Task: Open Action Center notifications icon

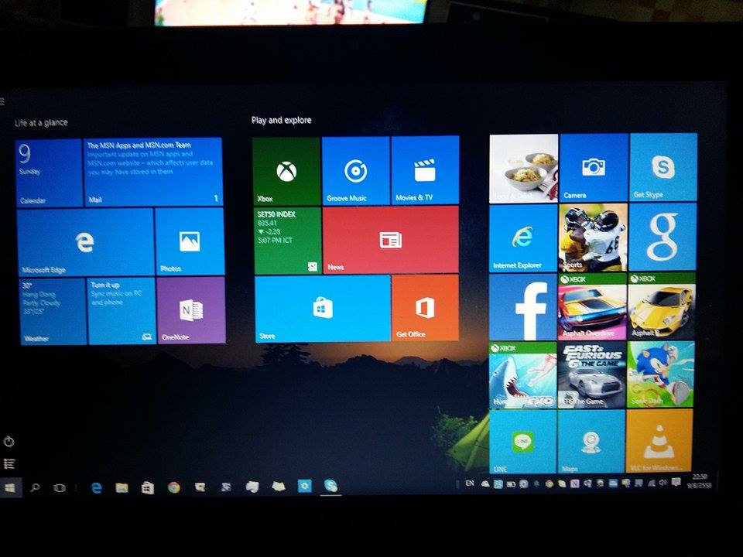Action: [676, 483]
